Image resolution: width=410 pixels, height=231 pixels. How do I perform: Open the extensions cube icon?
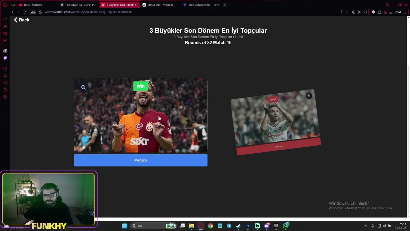379,12
